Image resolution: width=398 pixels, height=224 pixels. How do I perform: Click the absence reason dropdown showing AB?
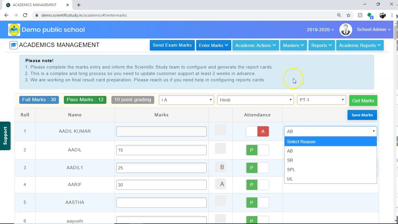point(331,131)
